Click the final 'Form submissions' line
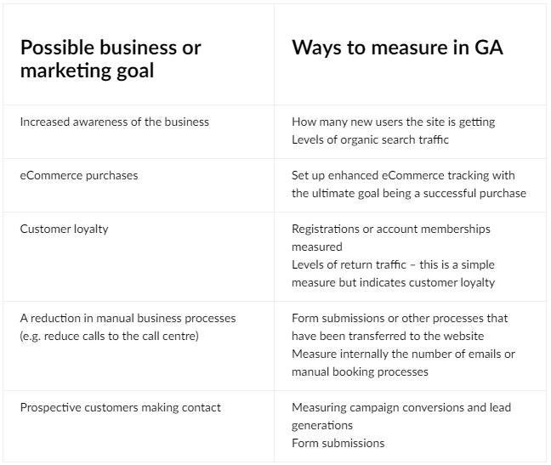The image size is (551, 465). coord(338,443)
